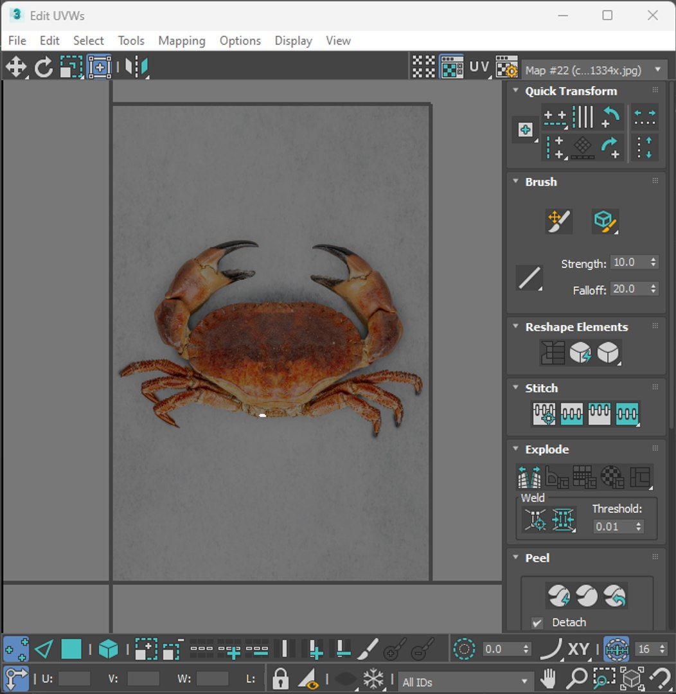Enable Polygon sub-object mode
This screenshot has height=694, width=676.
(x=71, y=649)
